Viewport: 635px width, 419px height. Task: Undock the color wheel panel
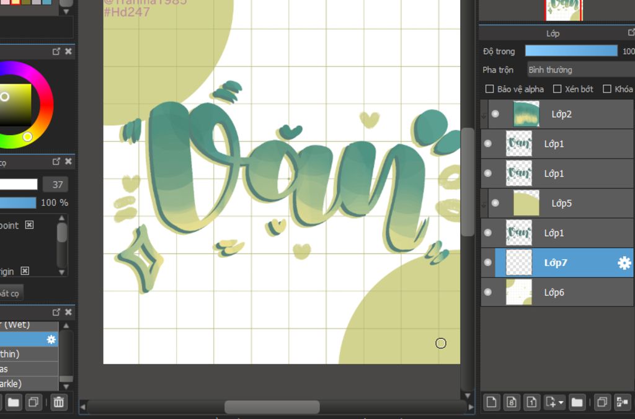[x=56, y=51]
